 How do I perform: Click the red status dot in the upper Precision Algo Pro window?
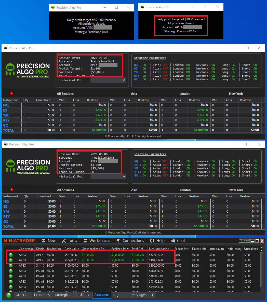(12, 94)
